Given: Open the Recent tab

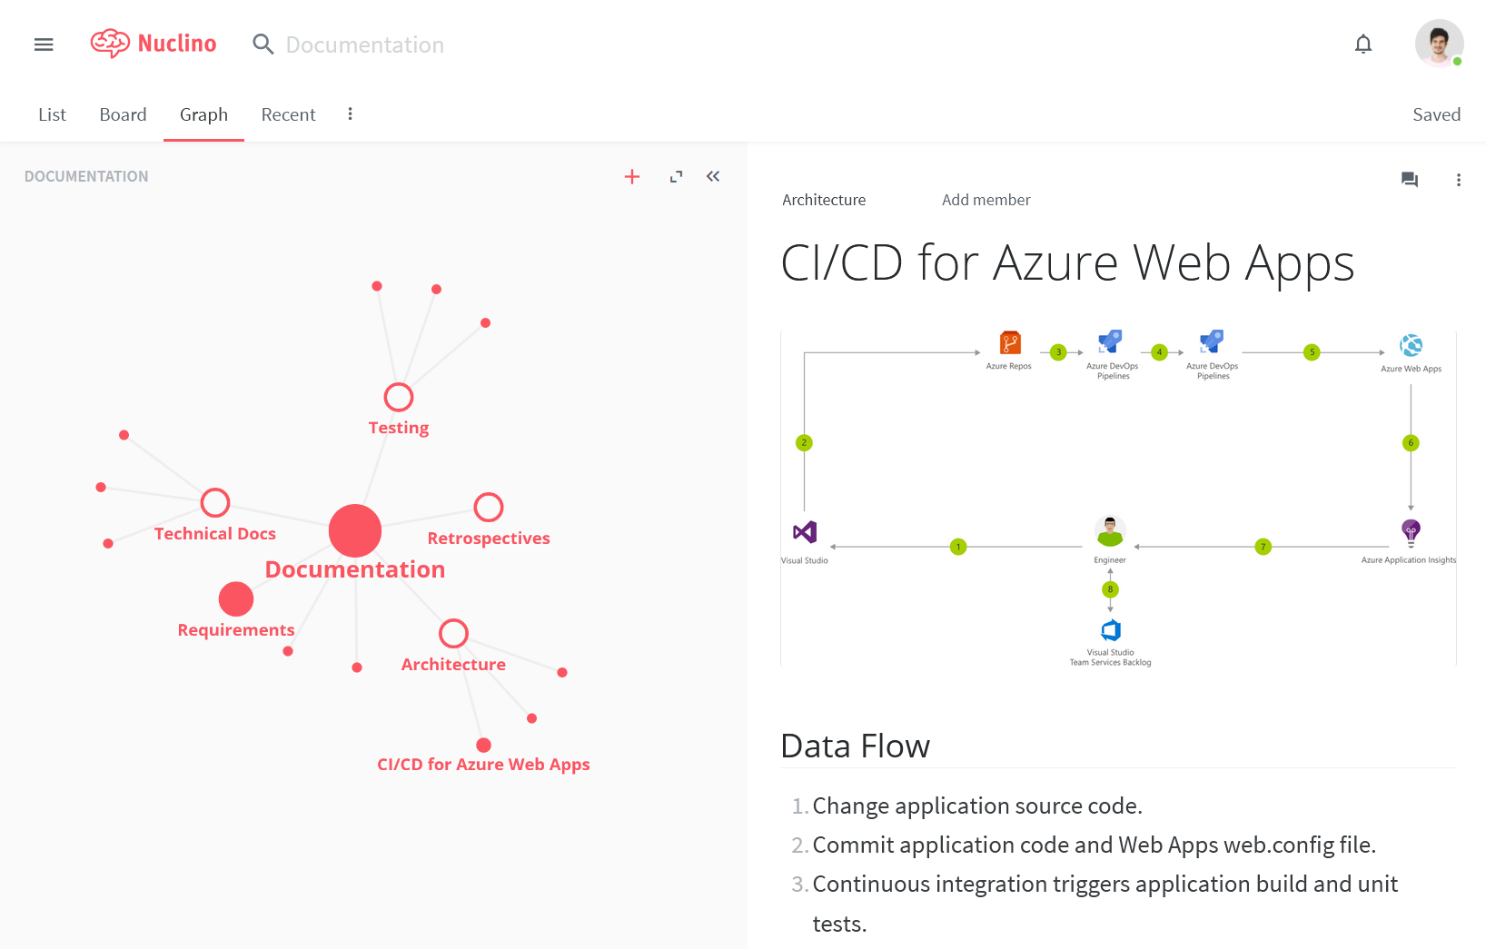Looking at the screenshot, I should 288,114.
